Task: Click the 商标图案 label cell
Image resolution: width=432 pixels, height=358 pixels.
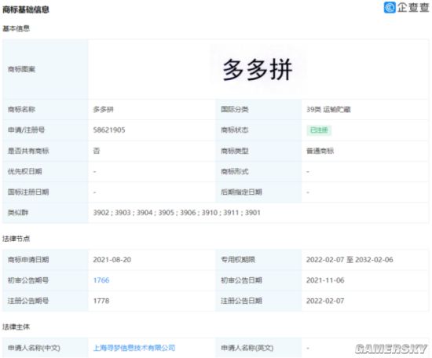Action: 46,69
